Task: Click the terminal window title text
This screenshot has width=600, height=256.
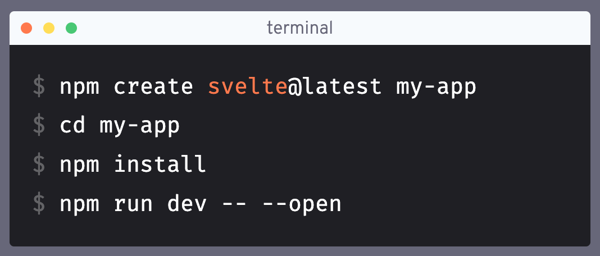Action: 299,28
